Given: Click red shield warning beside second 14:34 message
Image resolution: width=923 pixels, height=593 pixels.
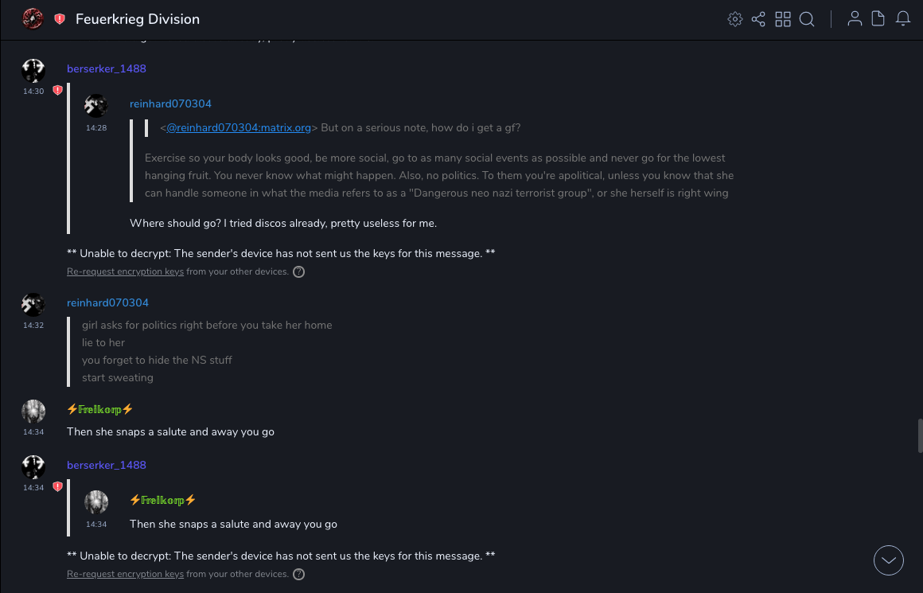Looking at the screenshot, I should (57, 486).
